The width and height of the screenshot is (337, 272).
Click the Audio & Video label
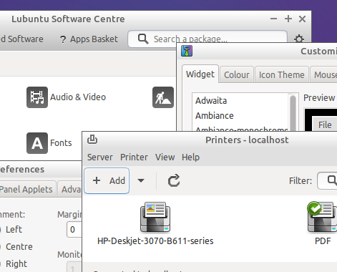(78, 97)
